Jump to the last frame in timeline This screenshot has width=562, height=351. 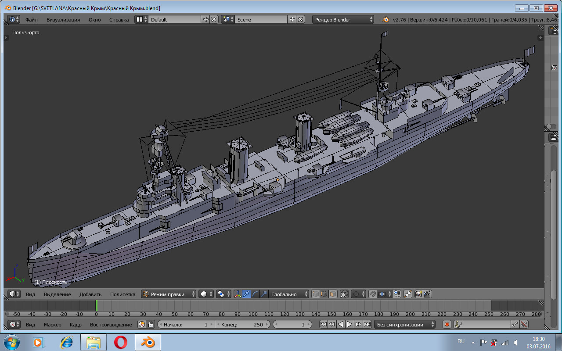pyautogui.click(x=367, y=324)
